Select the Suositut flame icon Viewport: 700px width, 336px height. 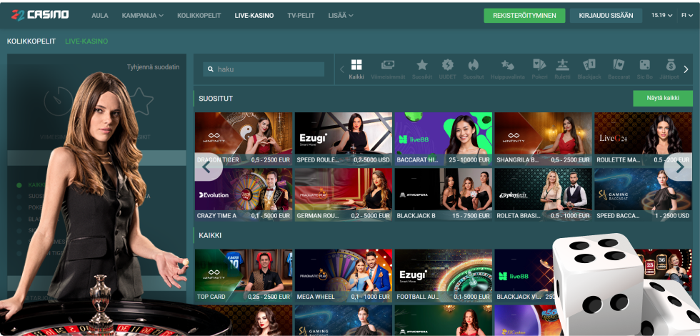[x=473, y=65]
